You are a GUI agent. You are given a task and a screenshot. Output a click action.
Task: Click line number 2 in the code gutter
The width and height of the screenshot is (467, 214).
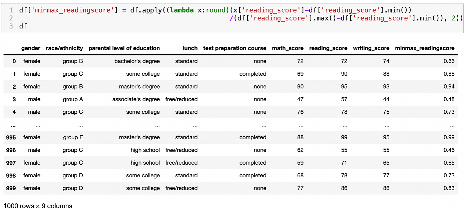point(11,18)
